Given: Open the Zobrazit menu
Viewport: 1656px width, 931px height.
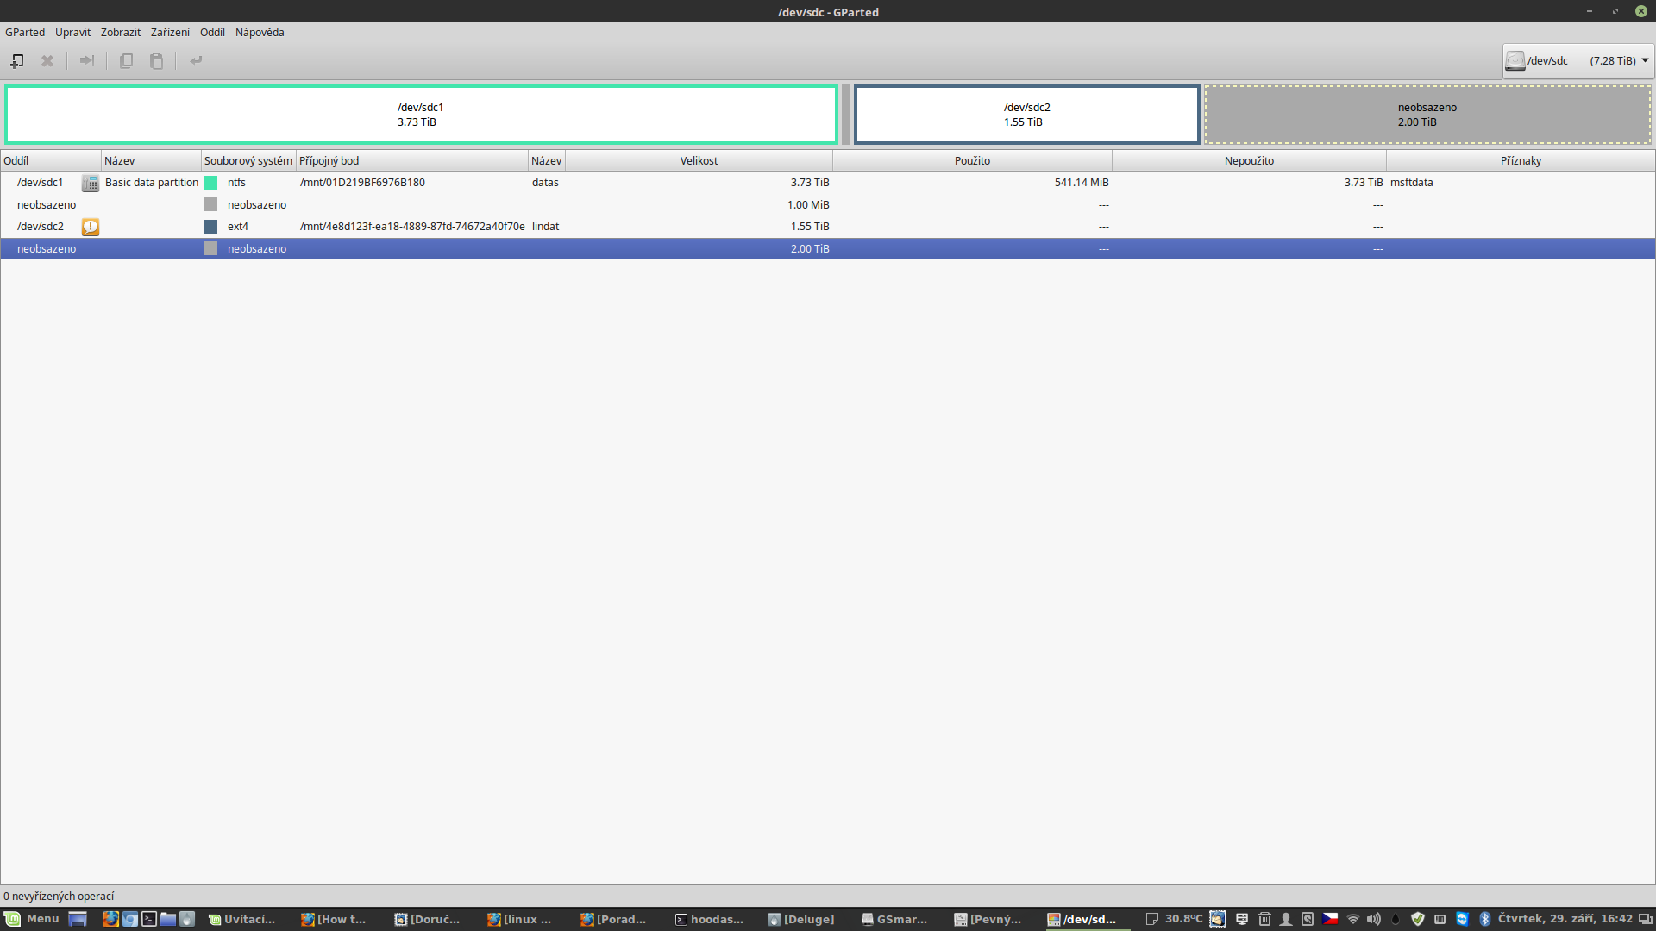Looking at the screenshot, I should tap(120, 32).
